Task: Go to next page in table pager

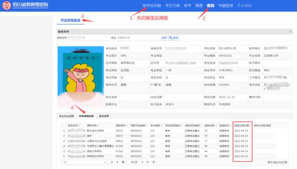Action: pos(142,162)
